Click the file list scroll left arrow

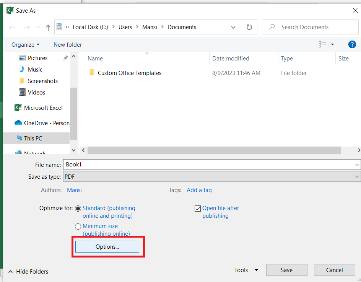pyautogui.click(x=83, y=150)
